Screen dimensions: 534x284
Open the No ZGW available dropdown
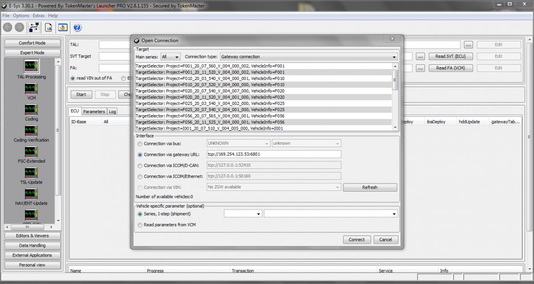274,187
